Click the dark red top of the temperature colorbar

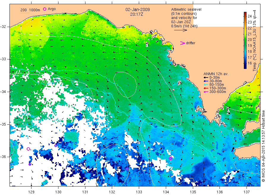click(x=245, y=13)
